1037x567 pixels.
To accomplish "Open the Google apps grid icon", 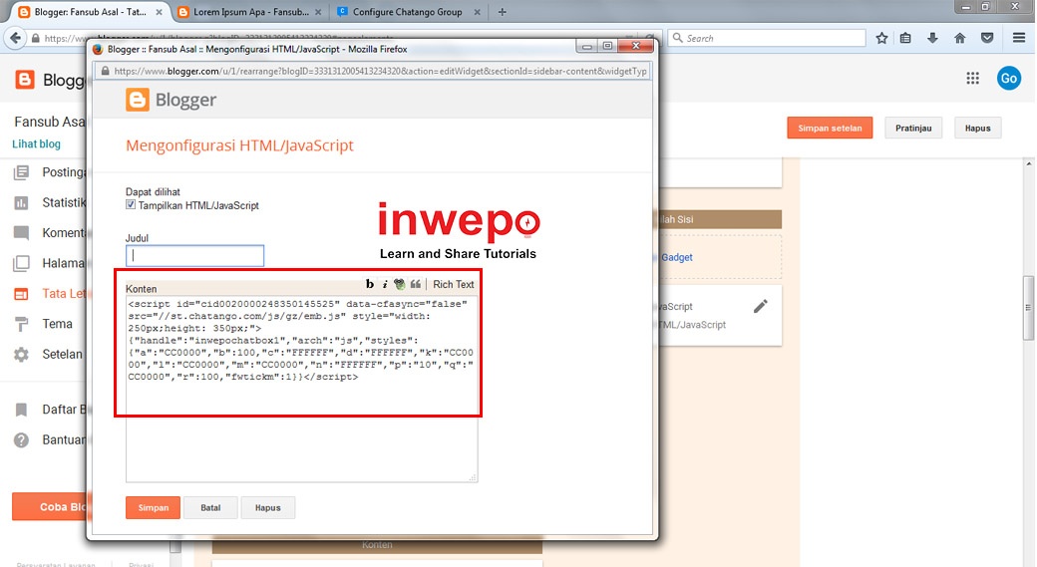I will (x=972, y=78).
